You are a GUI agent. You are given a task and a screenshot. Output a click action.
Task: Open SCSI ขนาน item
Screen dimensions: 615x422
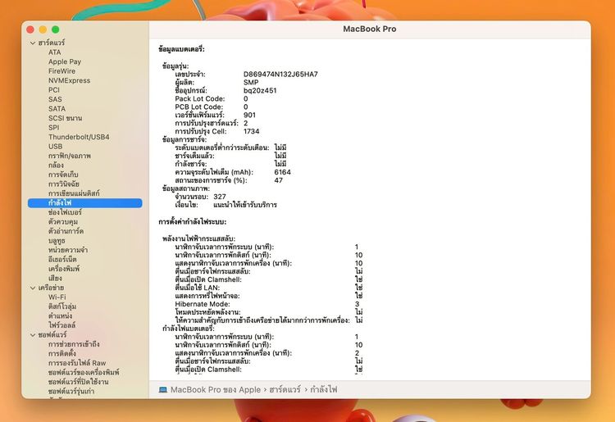pos(65,118)
